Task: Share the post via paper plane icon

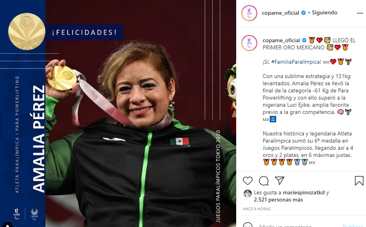Action: click(x=280, y=180)
